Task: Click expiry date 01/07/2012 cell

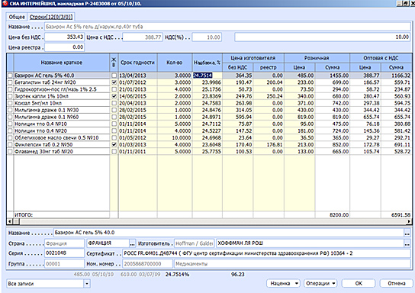Action: [x=137, y=82]
